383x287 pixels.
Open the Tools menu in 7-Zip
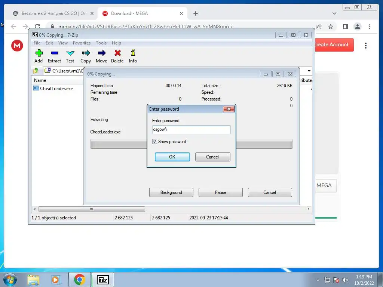pos(101,43)
